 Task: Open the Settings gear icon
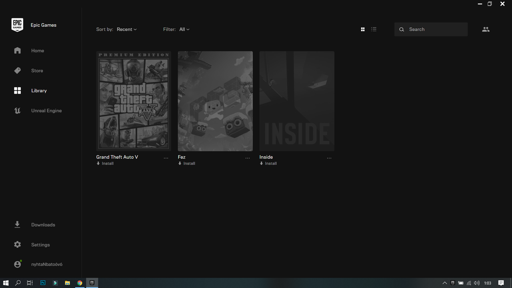coord(17,244)
